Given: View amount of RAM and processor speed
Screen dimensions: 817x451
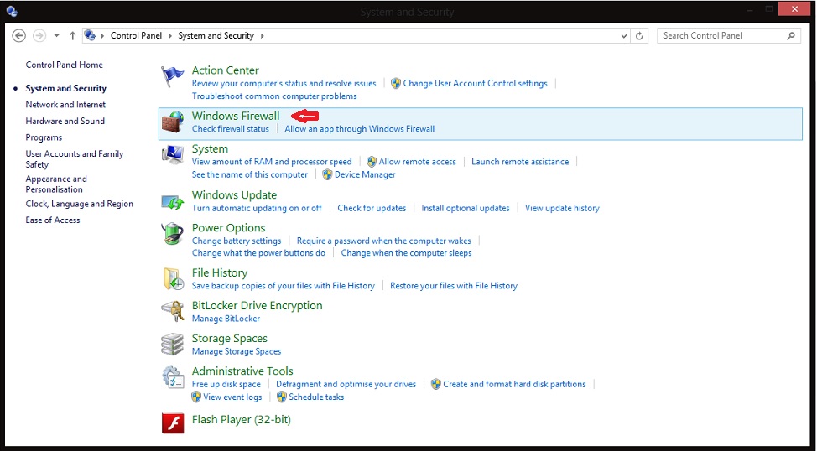Looking at the screenshot, I should tap(272, 162).
